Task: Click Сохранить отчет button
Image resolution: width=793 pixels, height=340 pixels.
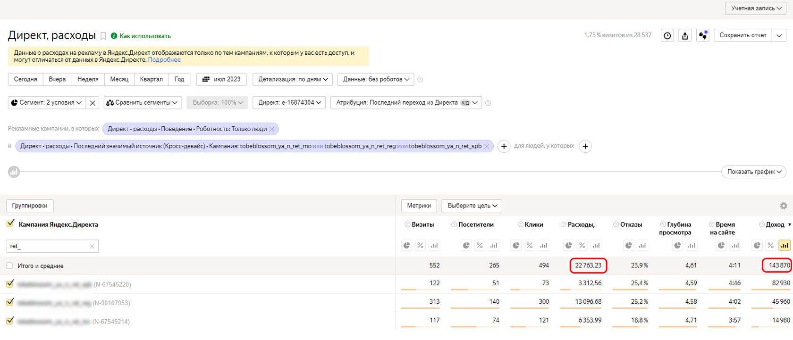Action: click(743, 35)
